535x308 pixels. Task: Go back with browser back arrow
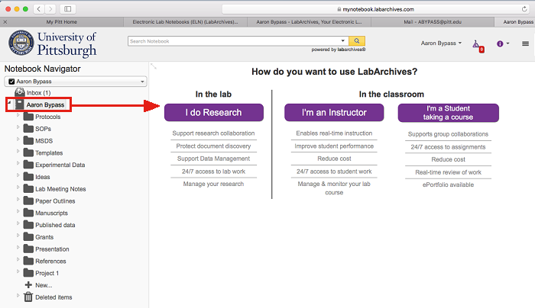click(38, 9)
